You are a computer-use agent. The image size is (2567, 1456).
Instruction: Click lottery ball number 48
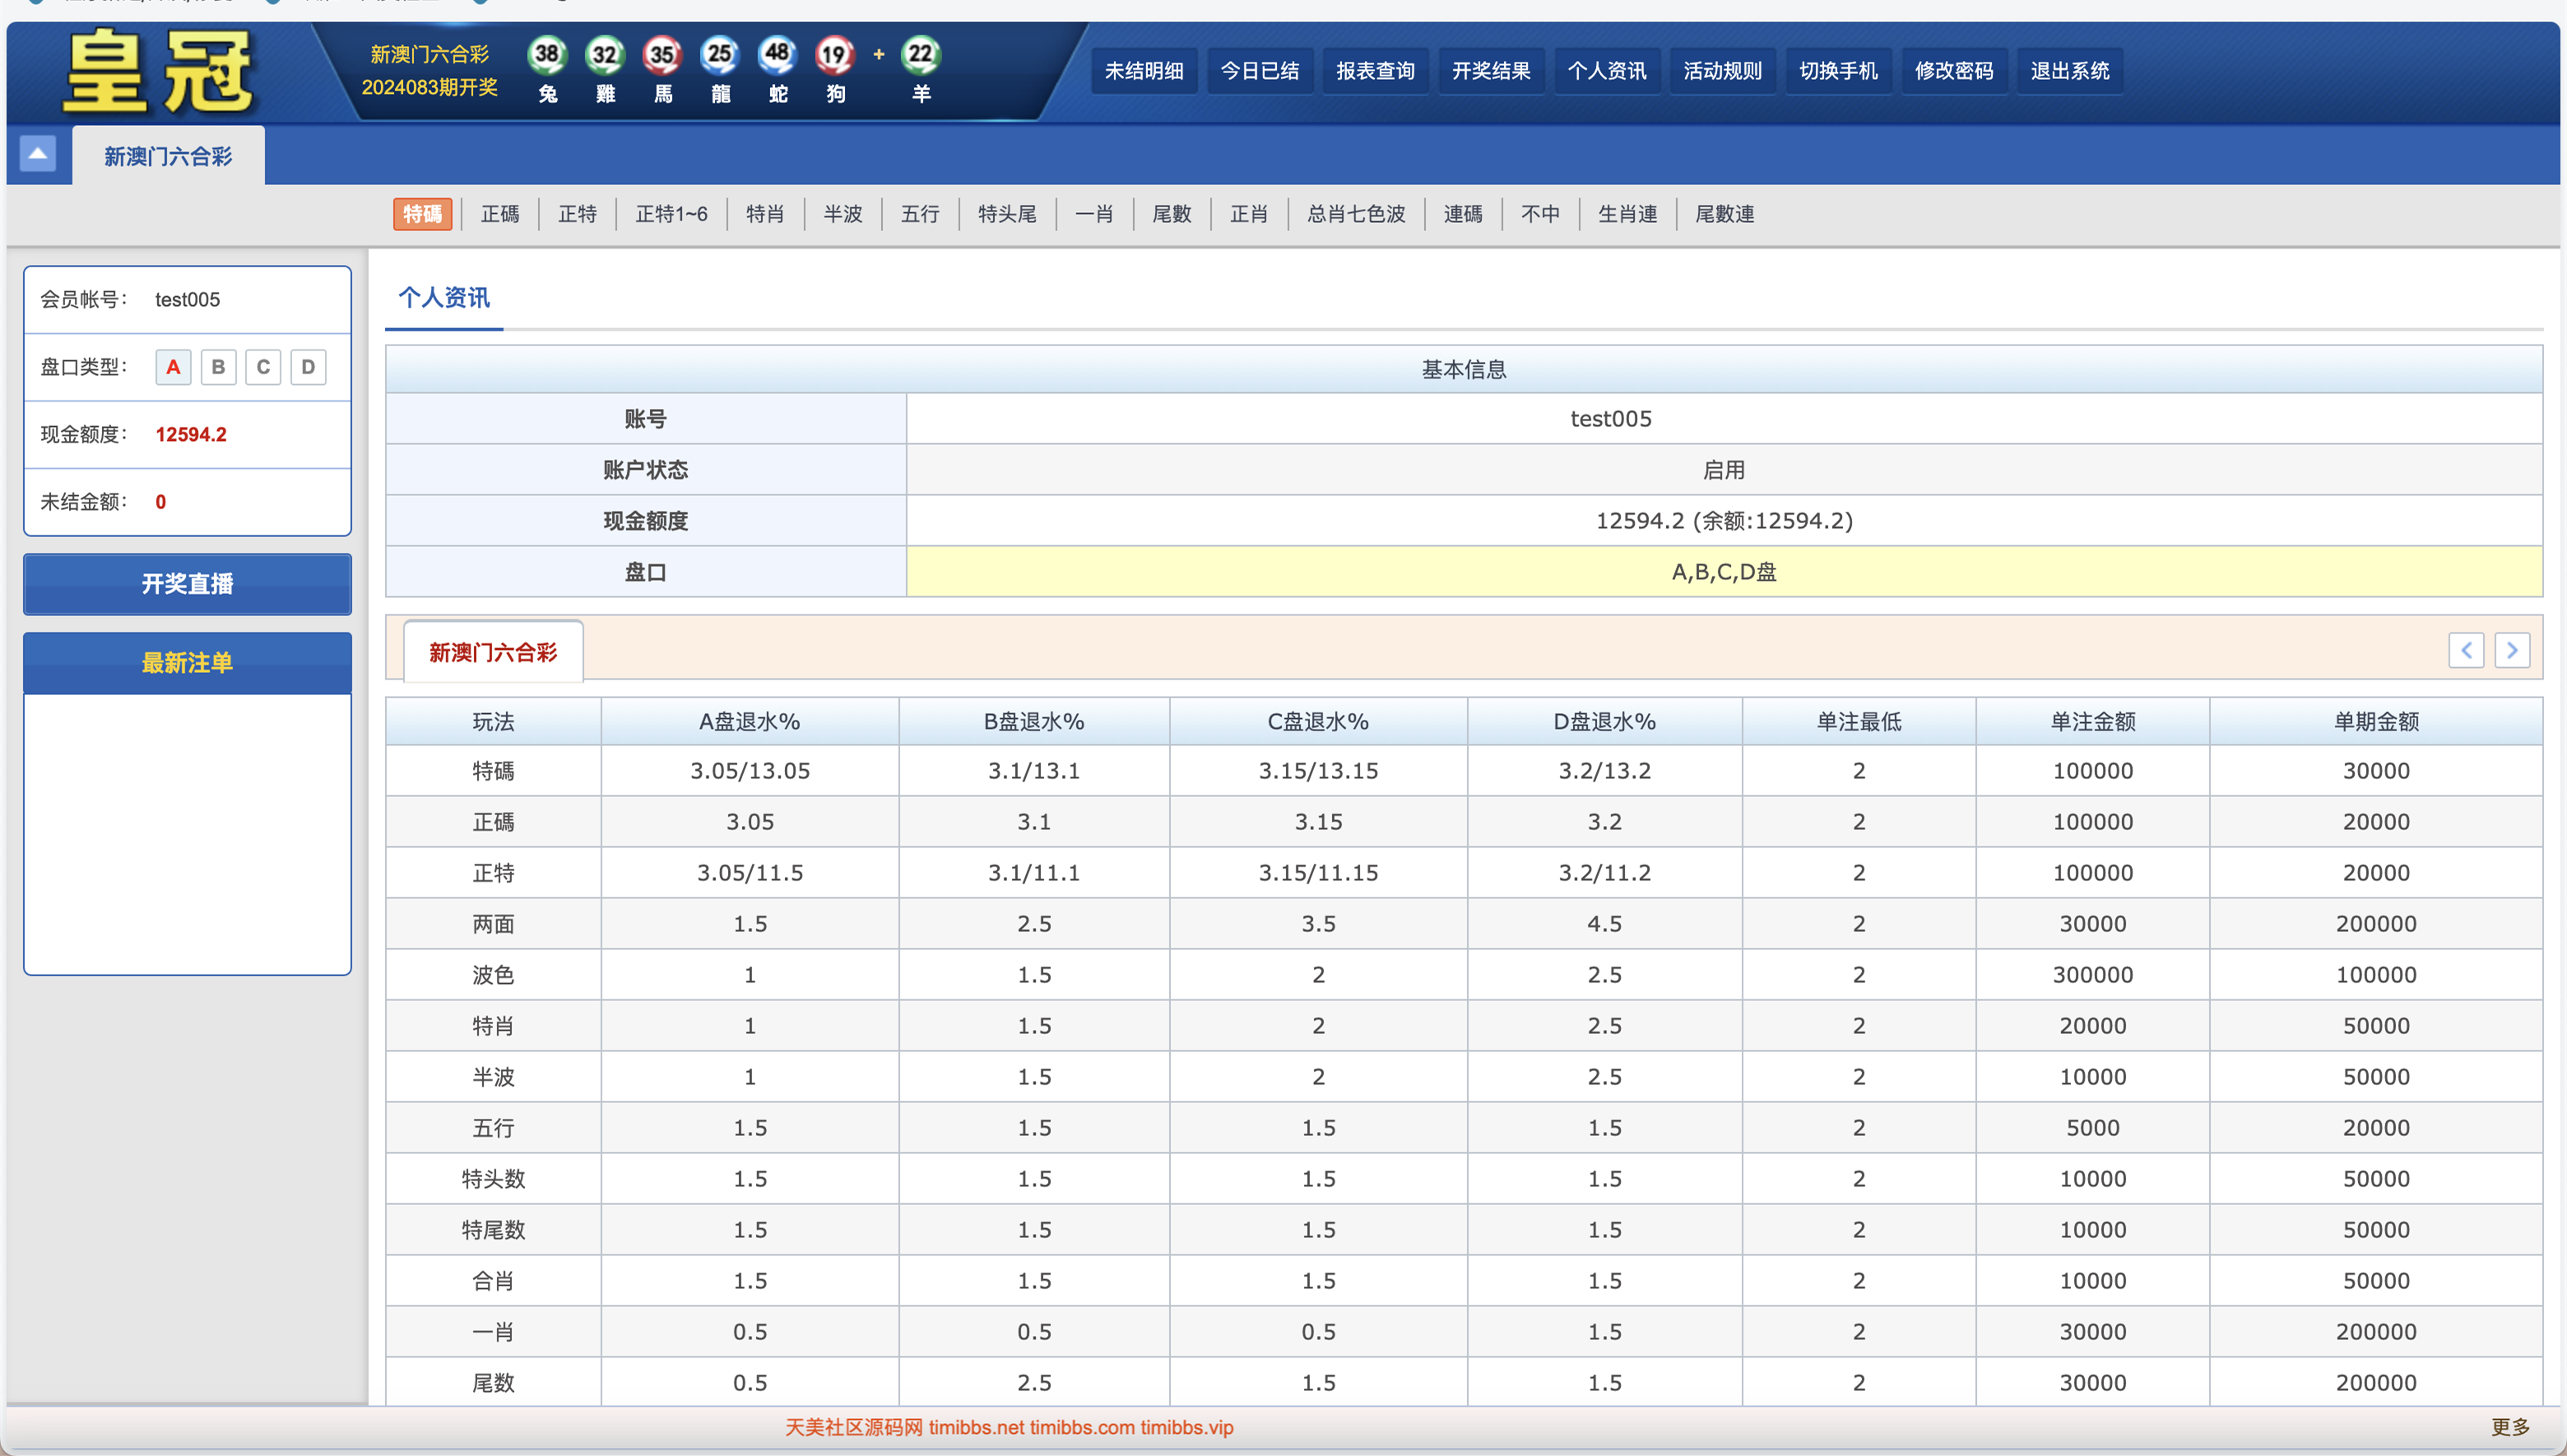point(777,55)
